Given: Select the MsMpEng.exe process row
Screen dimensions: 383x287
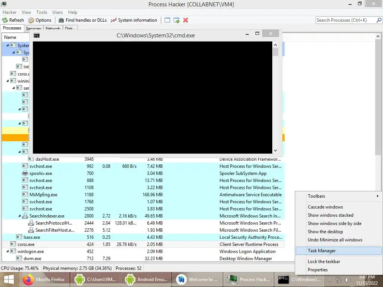Looking at the screenshot, I should coord(143,194).
